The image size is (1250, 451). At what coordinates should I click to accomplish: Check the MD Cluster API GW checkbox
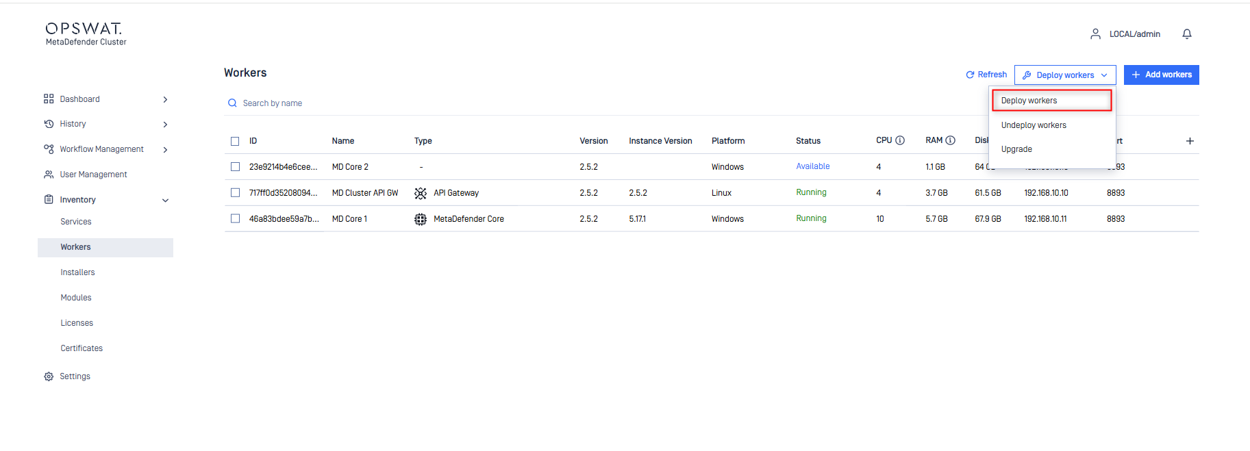pyautogui.click(x=235, y=193)
